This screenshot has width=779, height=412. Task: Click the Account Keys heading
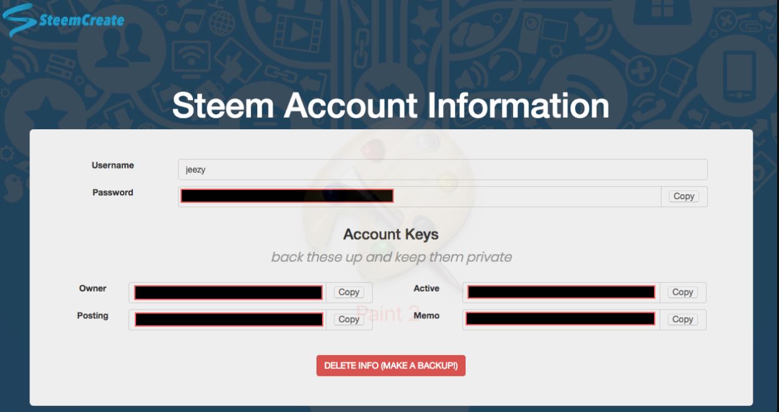coord(391,235)
